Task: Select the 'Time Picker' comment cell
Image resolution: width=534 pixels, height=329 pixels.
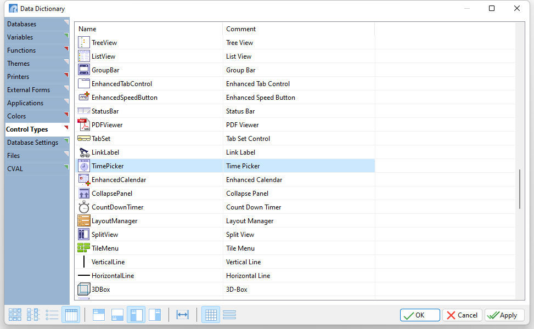Action: (299, 166)
